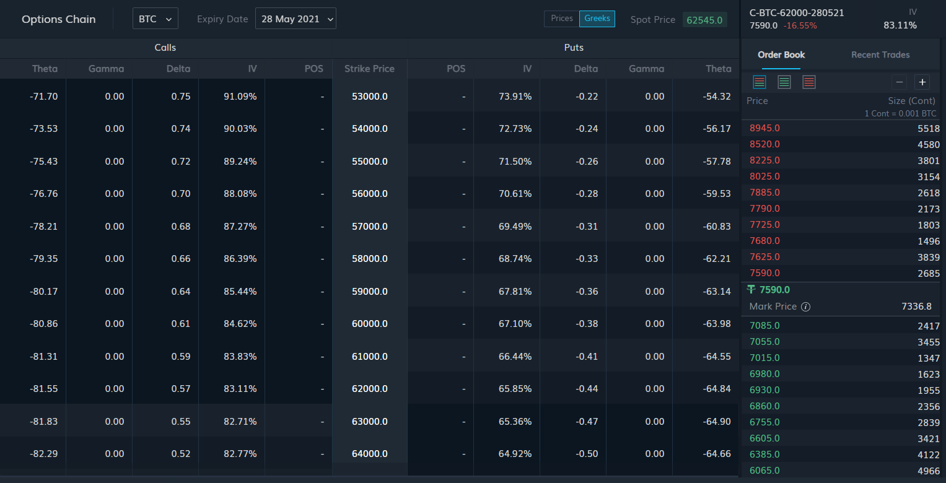
Task: Open the 28 May 2021 expiry date dropdown
Action: (x=296, y=18)
